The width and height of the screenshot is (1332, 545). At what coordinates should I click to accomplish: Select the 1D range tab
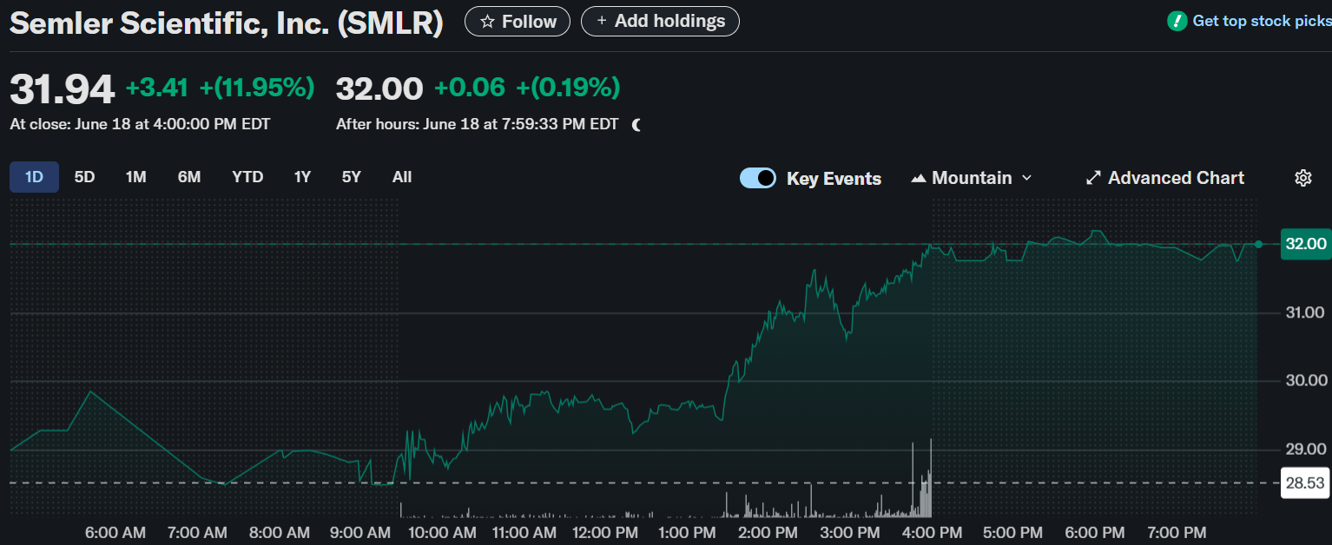click(34, 177)
